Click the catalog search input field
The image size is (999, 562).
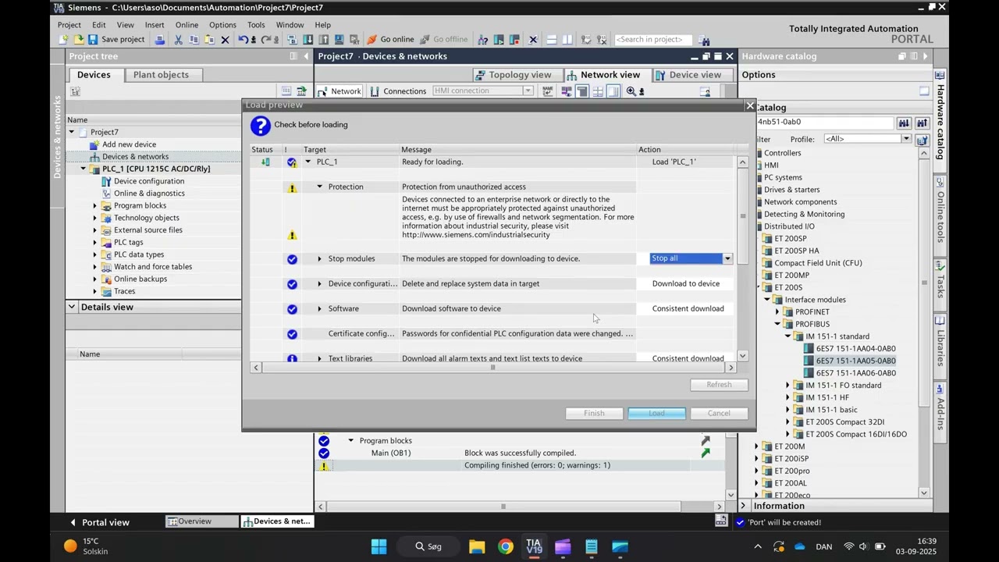coord(824,123)
